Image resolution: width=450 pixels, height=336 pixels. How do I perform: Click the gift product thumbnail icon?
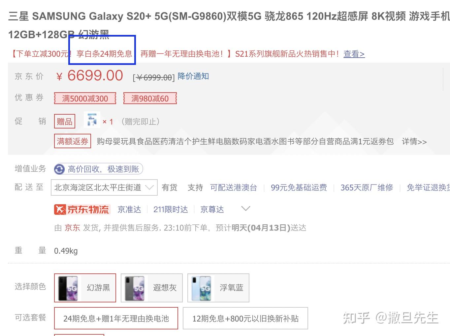coord(92,120)
